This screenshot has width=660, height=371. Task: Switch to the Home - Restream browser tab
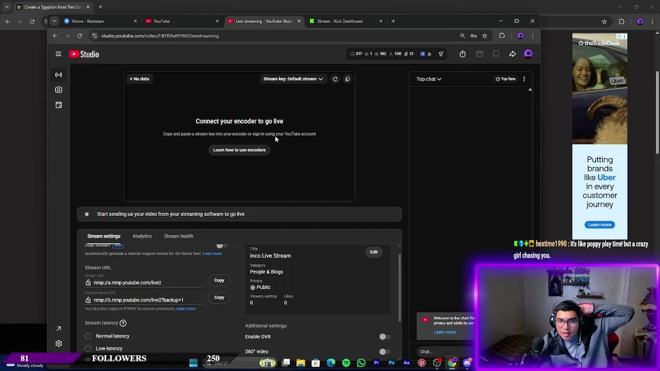[x=100, y=21]
